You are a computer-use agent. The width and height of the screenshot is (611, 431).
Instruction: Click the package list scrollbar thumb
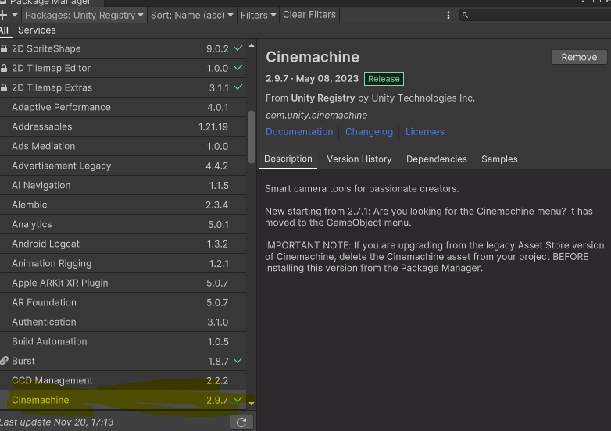click(252, 137)
